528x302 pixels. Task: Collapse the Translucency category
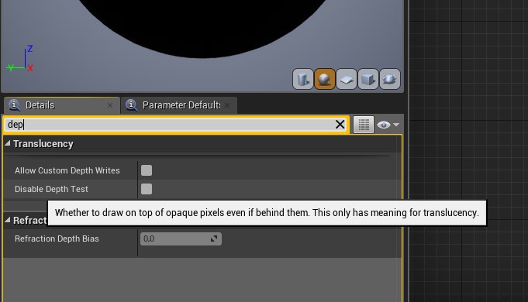[8, 143]
